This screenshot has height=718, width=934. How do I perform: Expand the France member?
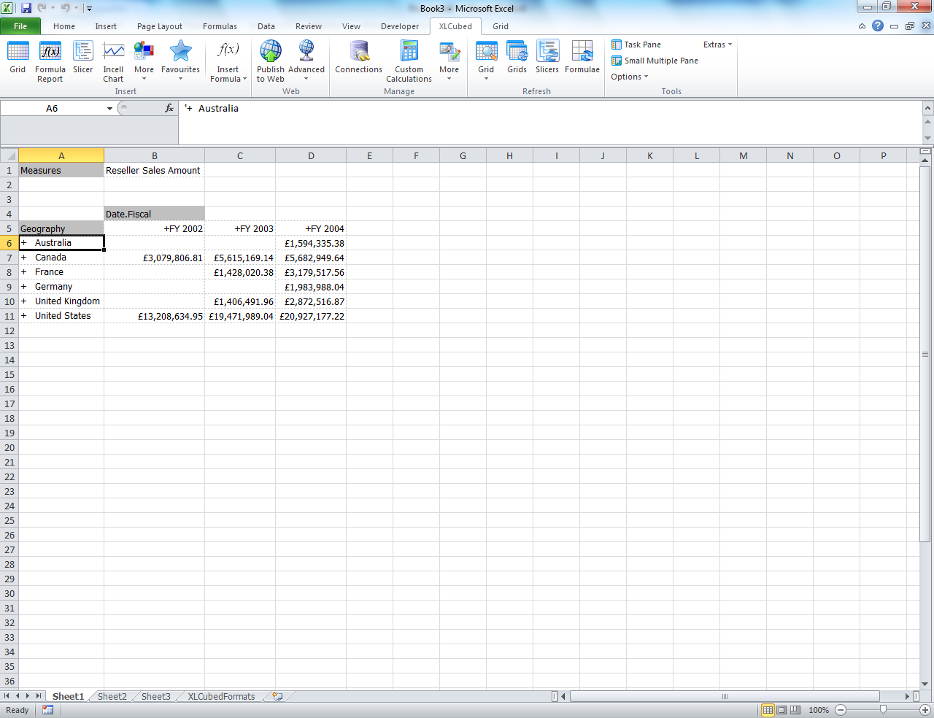click(23, 272)
